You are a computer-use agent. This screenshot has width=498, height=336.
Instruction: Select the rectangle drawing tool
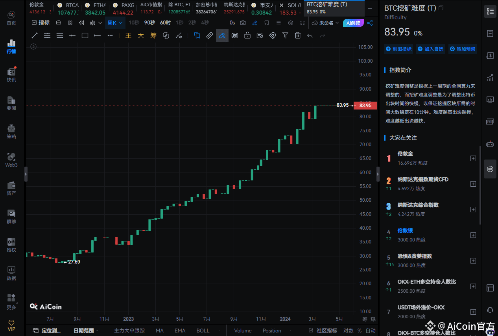pyautogui.click(x=85, y=35)
